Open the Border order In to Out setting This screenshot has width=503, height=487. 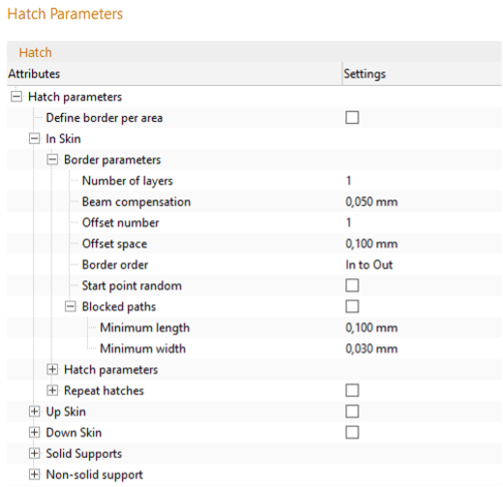coord(370,265)
